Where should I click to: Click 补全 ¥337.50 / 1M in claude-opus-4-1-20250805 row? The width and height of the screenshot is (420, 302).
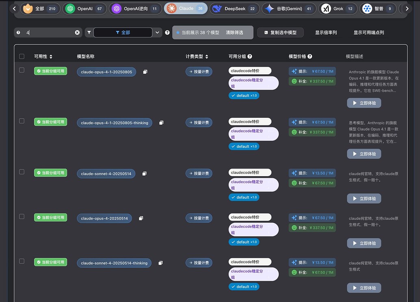[312, 81]
